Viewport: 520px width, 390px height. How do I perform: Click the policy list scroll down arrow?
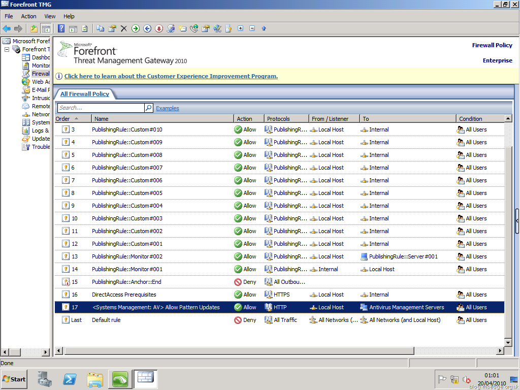508,343
